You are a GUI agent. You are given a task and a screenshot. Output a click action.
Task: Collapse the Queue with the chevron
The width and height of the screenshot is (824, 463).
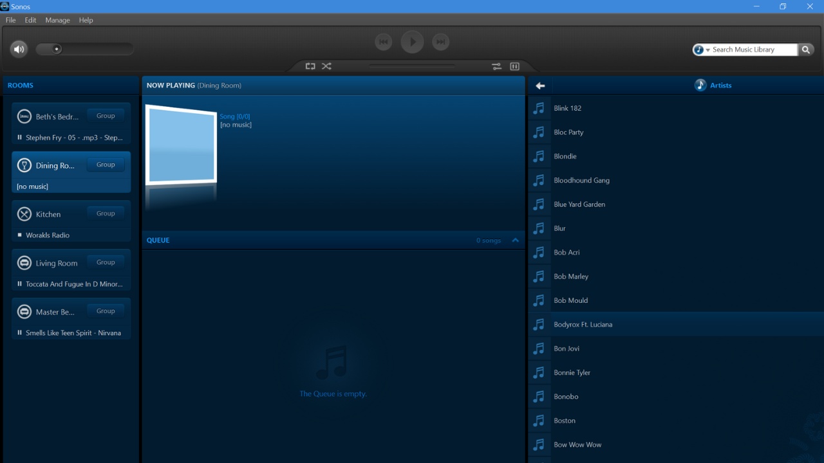tap(515, 240)
